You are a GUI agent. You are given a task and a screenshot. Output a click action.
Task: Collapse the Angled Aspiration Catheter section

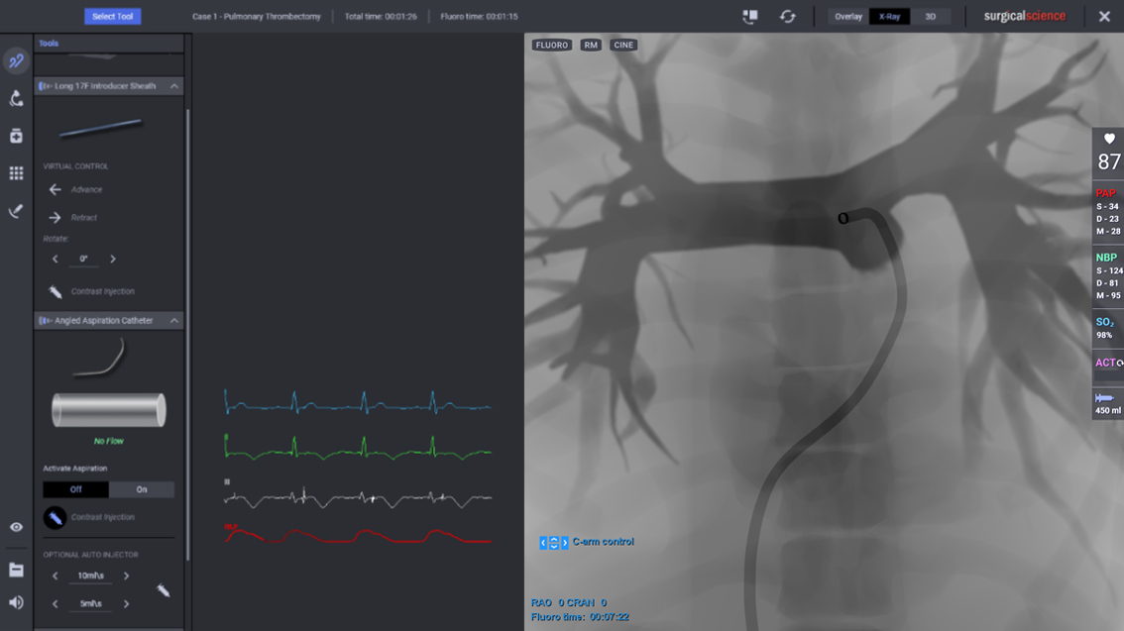(x=174, y=321)
